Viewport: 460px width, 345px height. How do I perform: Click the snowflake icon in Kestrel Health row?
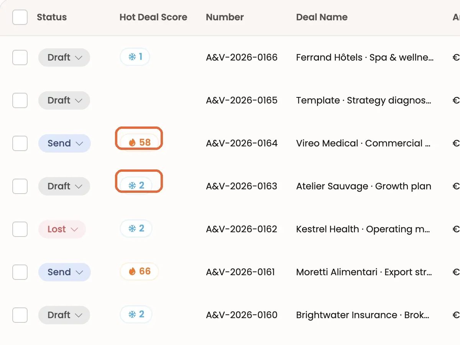[132, 229]
